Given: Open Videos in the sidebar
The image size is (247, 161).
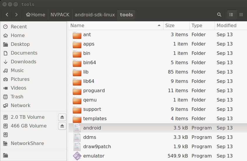Looking at the screenshot, I should pos(33,88).
